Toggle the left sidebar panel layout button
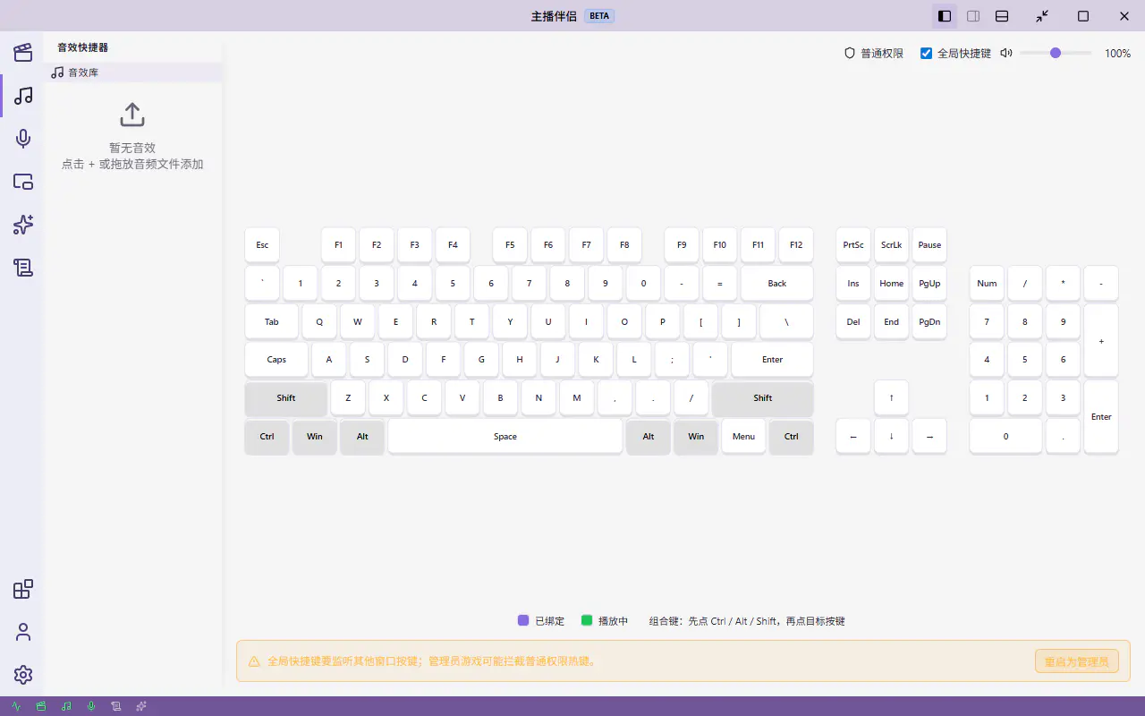 [944, 16]
